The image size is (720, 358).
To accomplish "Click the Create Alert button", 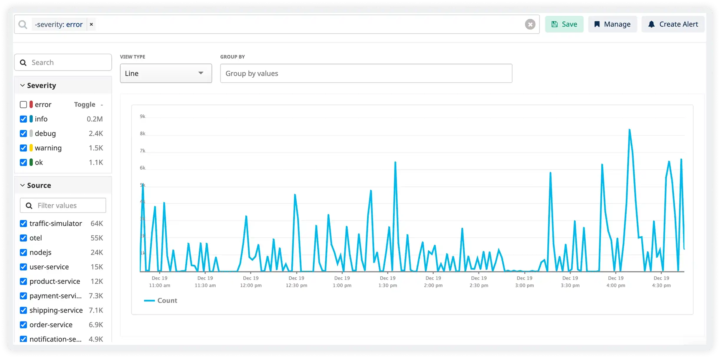I will [x=673, y=24].
